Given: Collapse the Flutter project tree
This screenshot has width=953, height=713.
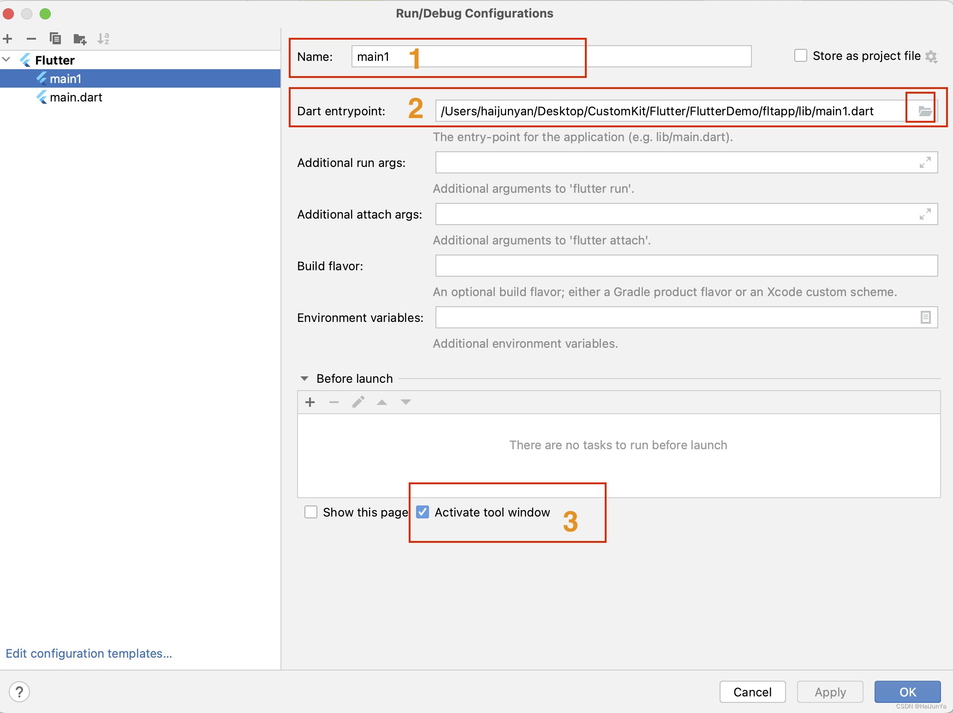Looking at the screenshot, I should pyautogui.click(x=7, y=59).
